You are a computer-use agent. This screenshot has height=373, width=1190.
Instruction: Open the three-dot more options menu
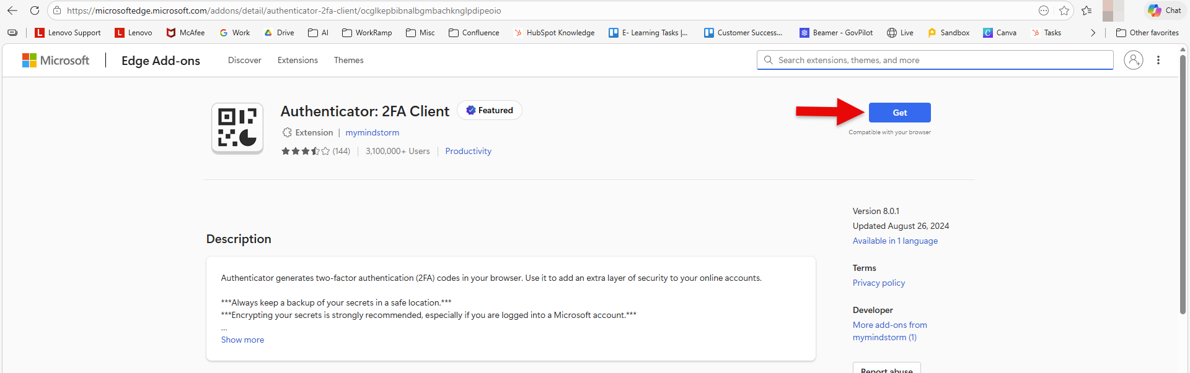[1158, 60]
